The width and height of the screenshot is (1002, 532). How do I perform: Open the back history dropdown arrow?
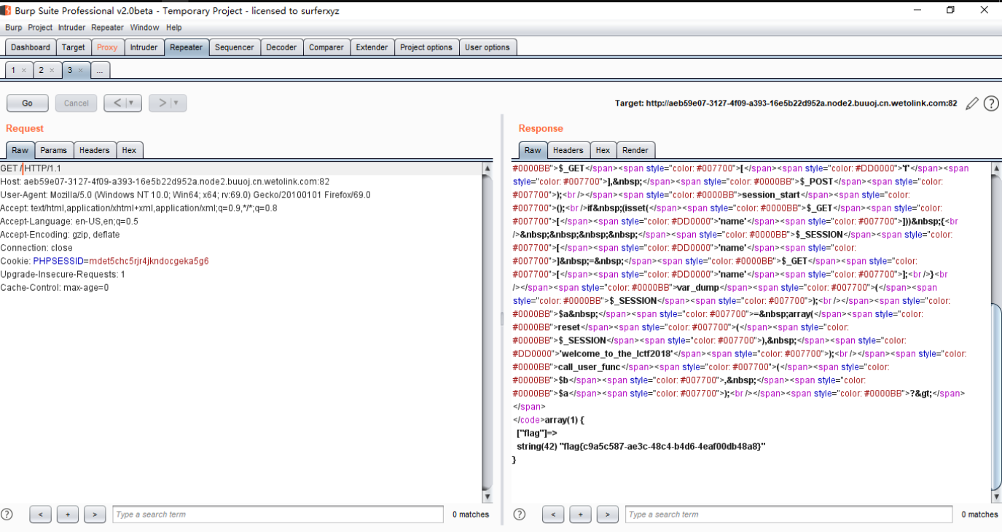tap(133, 103)
